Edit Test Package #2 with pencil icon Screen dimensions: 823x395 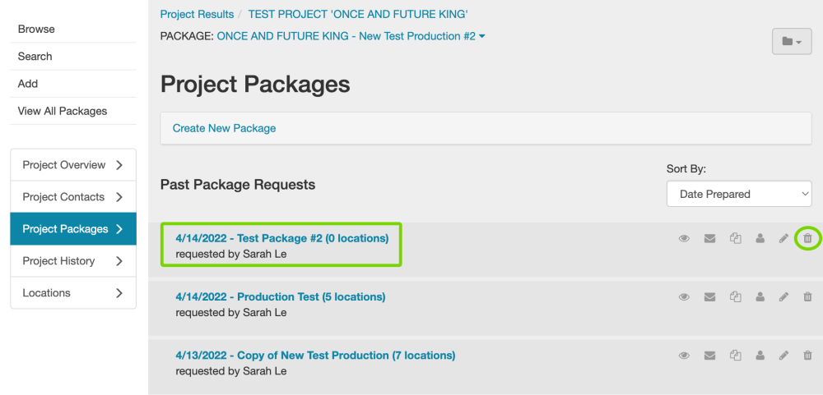point(783,239)
